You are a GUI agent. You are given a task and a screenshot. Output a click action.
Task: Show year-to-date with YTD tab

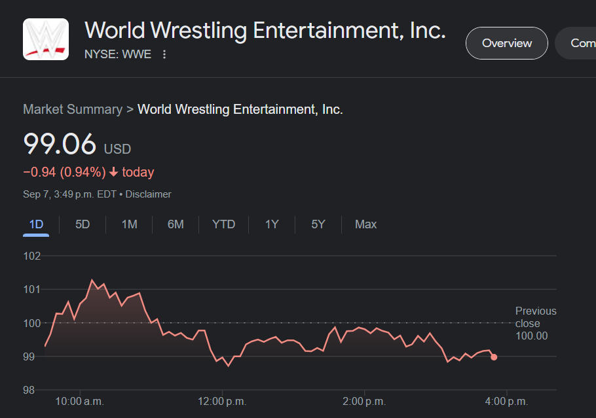223,224
